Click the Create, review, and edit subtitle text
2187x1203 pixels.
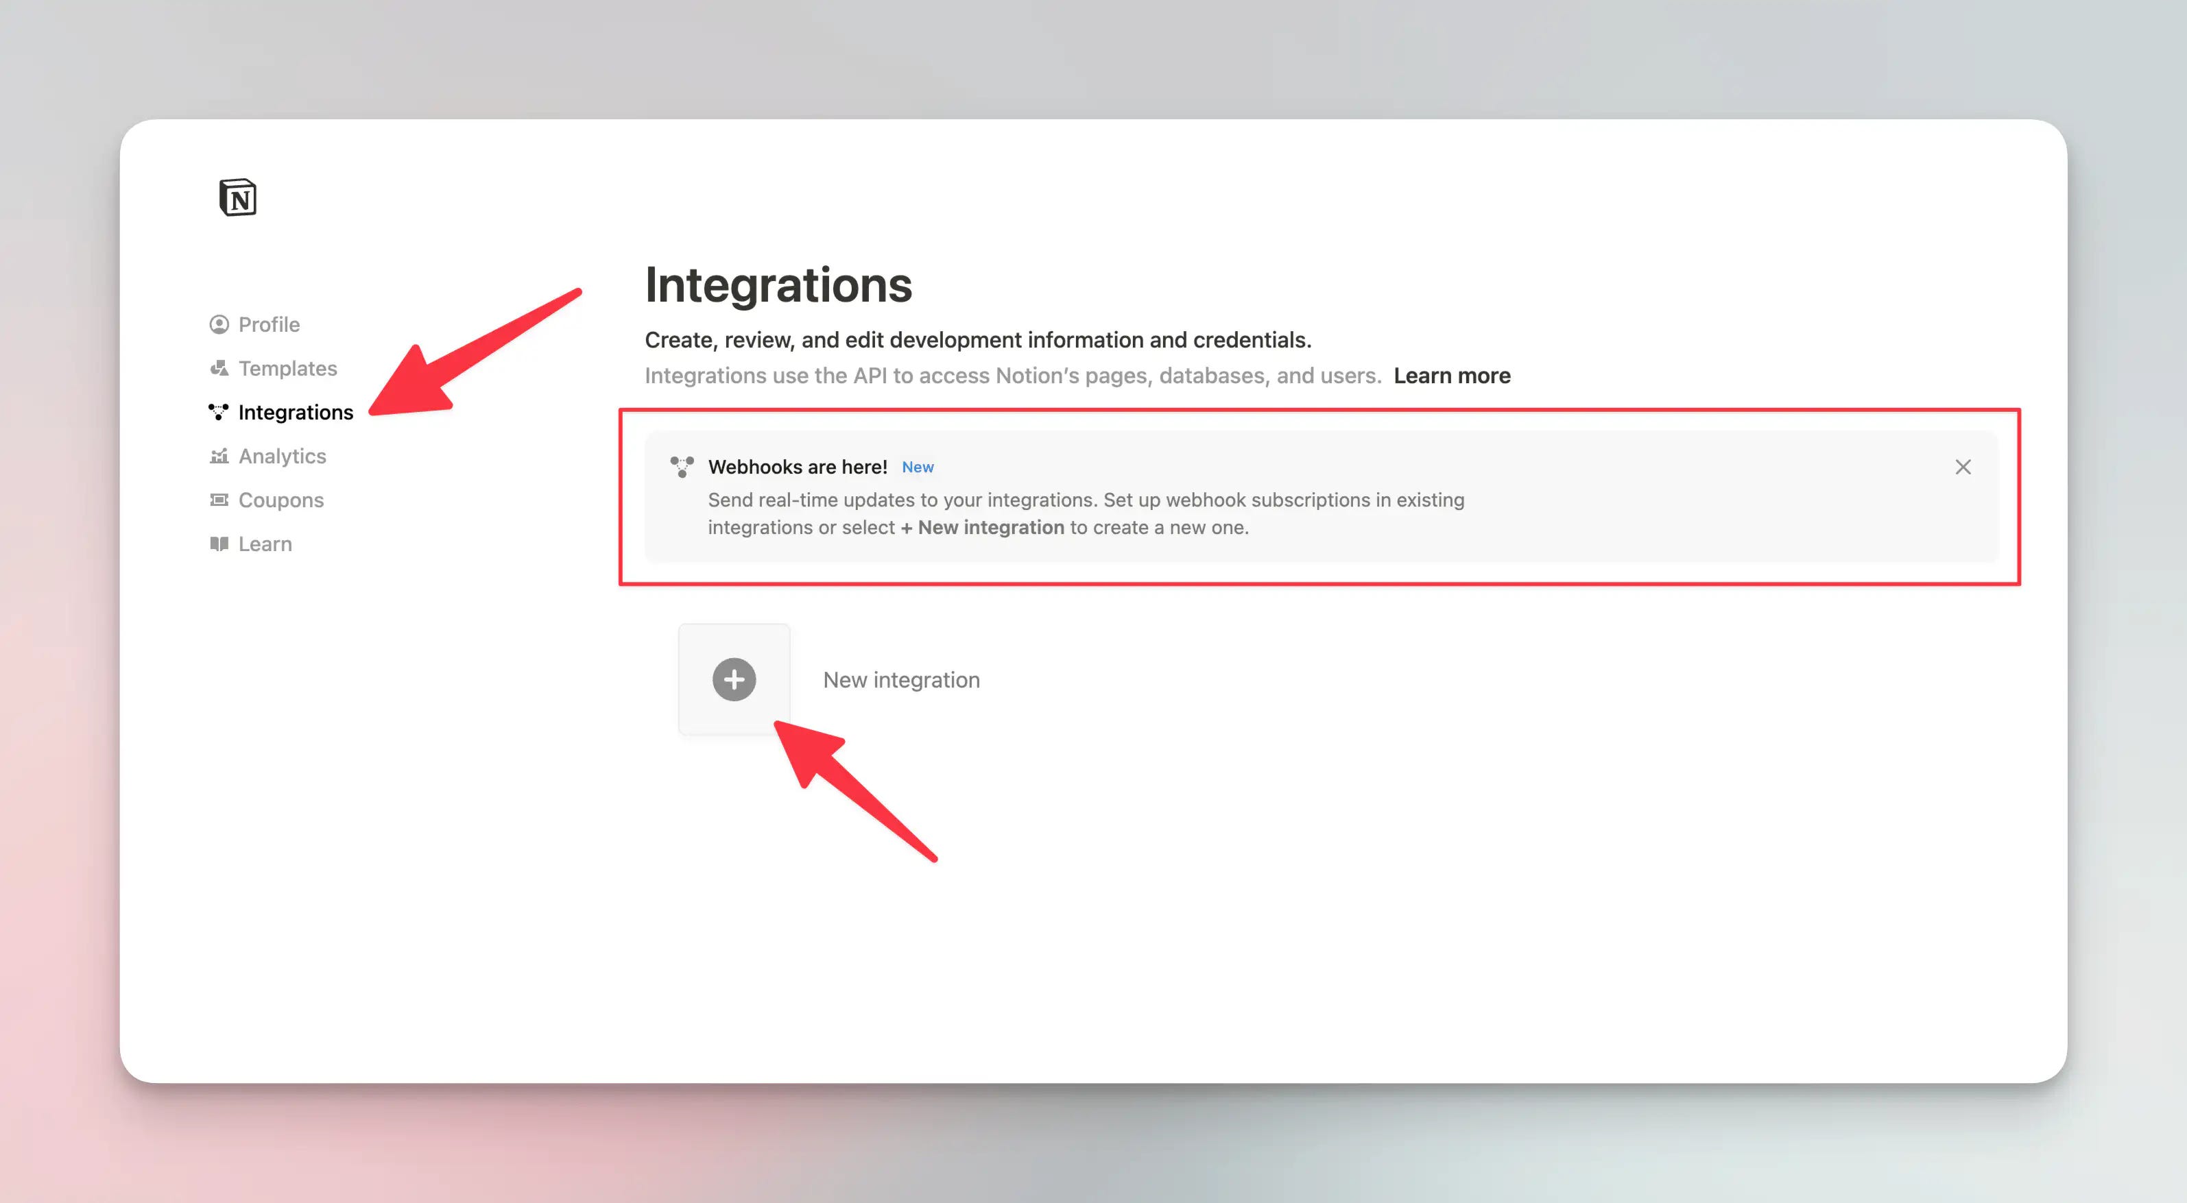click(978, 340)
